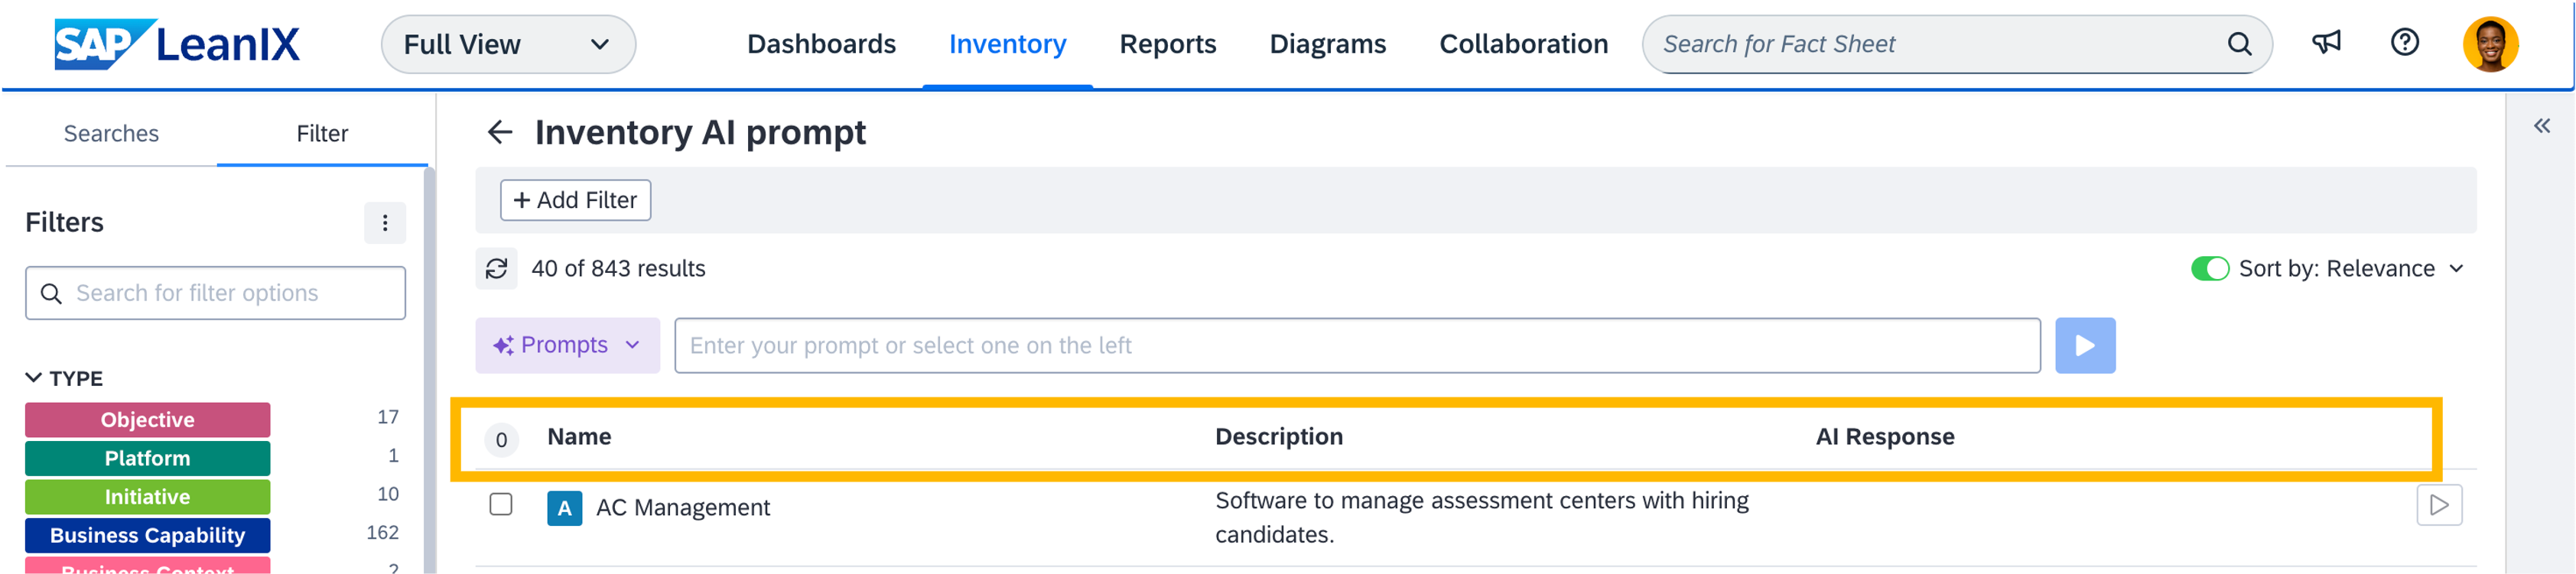Expand the Prompts dropdown
The width and height of the screenshot is (2576, 574).
tap(567, 346)
